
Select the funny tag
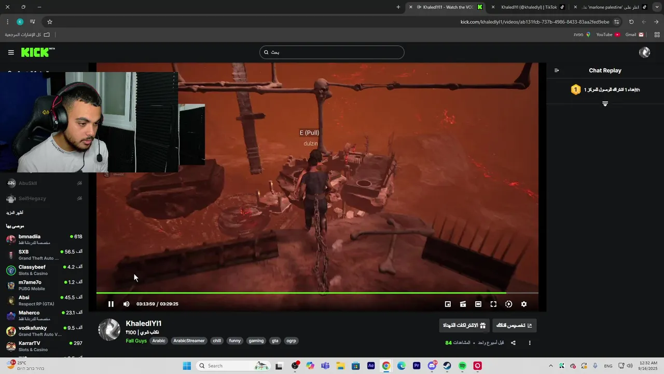235,341
